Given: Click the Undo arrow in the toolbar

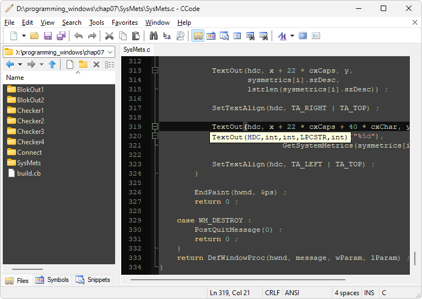Looking at the screenshot, I should coord(78,36).
